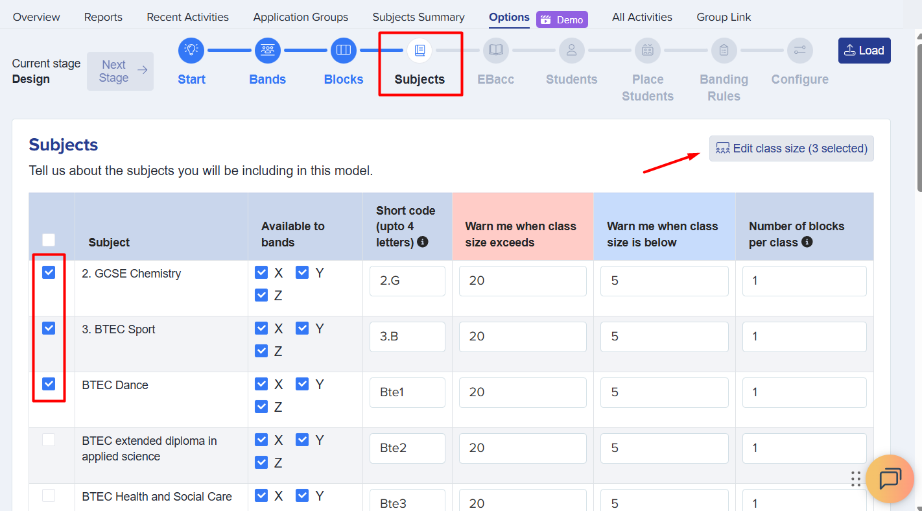Switch to the Reports tab
The width and height of the screenshot is (922, 511).
(103, 18)
